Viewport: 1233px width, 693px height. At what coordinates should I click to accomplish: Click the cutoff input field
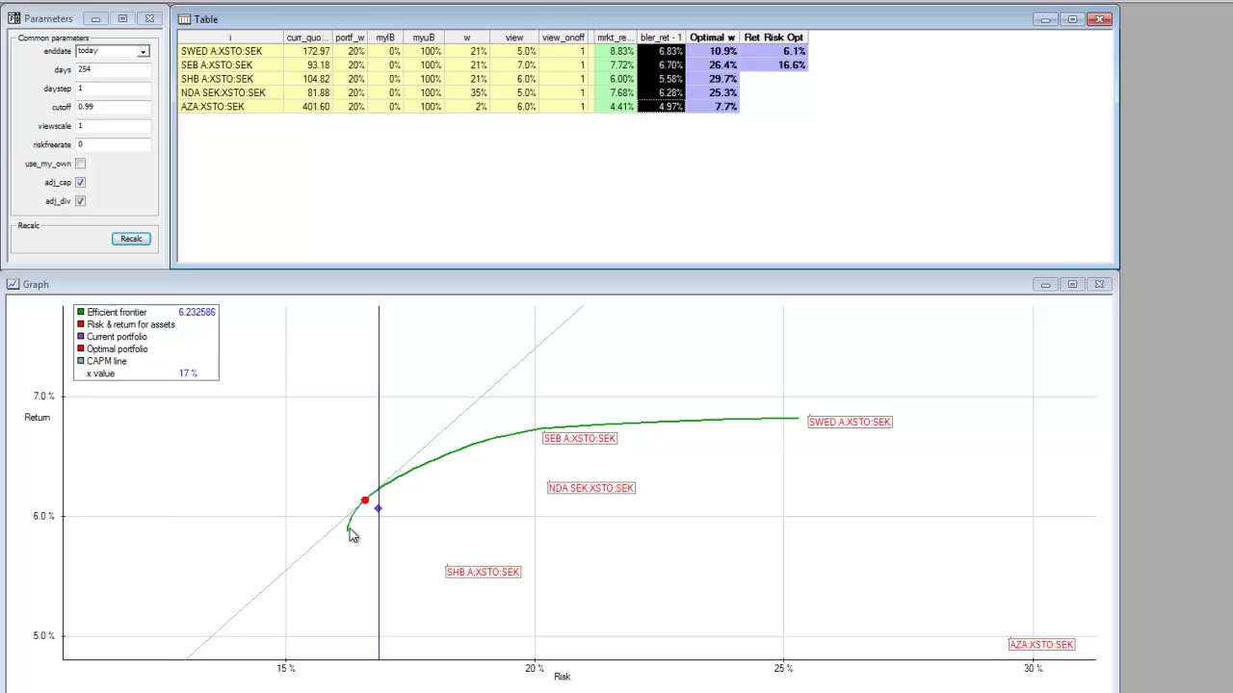pos(113,107)
